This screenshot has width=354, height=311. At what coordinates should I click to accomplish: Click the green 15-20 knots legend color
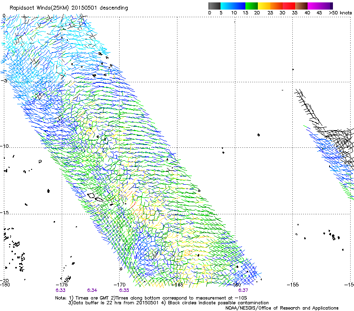tap(252, 6)
